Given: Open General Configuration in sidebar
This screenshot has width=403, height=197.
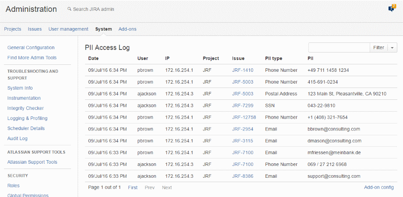Looking at the screenshot, I should pos(31,48).
